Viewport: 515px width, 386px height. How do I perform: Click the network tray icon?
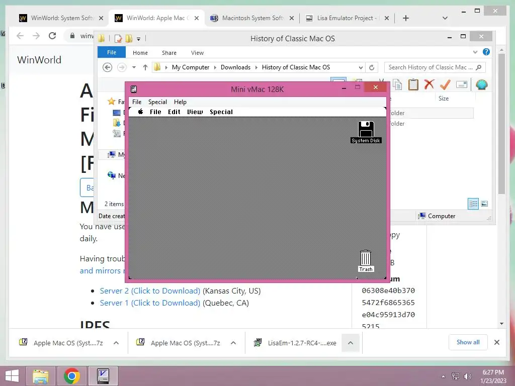[456, 376]
